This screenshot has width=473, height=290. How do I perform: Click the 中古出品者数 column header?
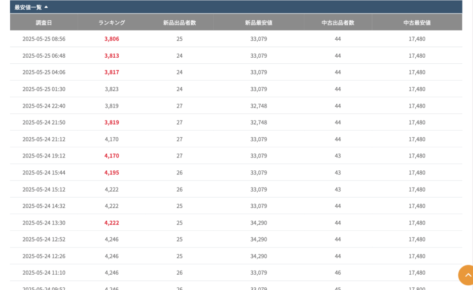(x=338, y=23)
